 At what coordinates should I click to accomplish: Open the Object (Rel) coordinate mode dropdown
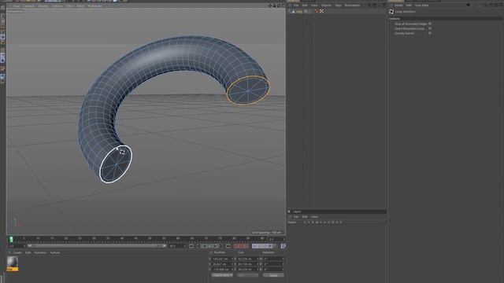coord(222,275)
